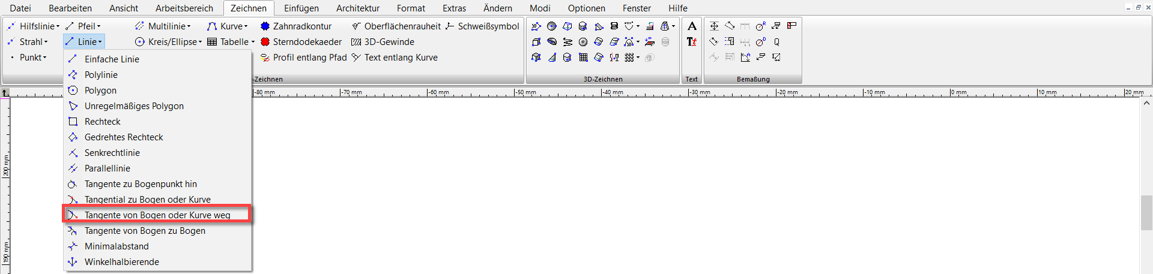The width and height of the screenshot is (1153, 274).
Task: Choose Profil entlang Pfad tool
Action: (303, 57)
